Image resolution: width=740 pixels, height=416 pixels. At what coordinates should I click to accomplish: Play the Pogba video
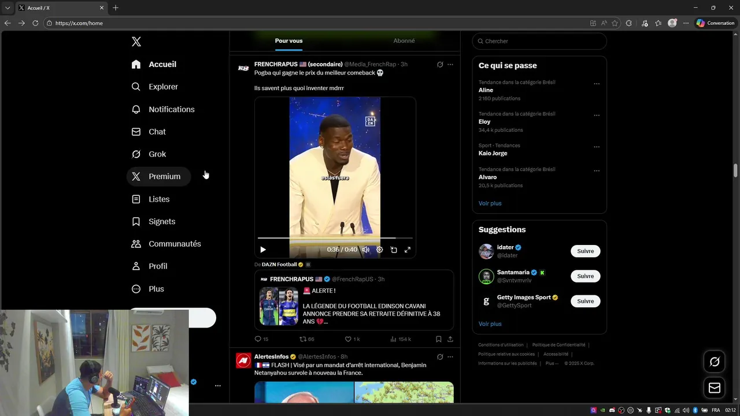click(263, 250)
